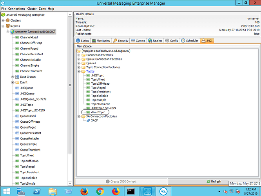Select ChannelOff-Heap in realm tree
Viewport: 261px width, 196px height.
(31, 43)
